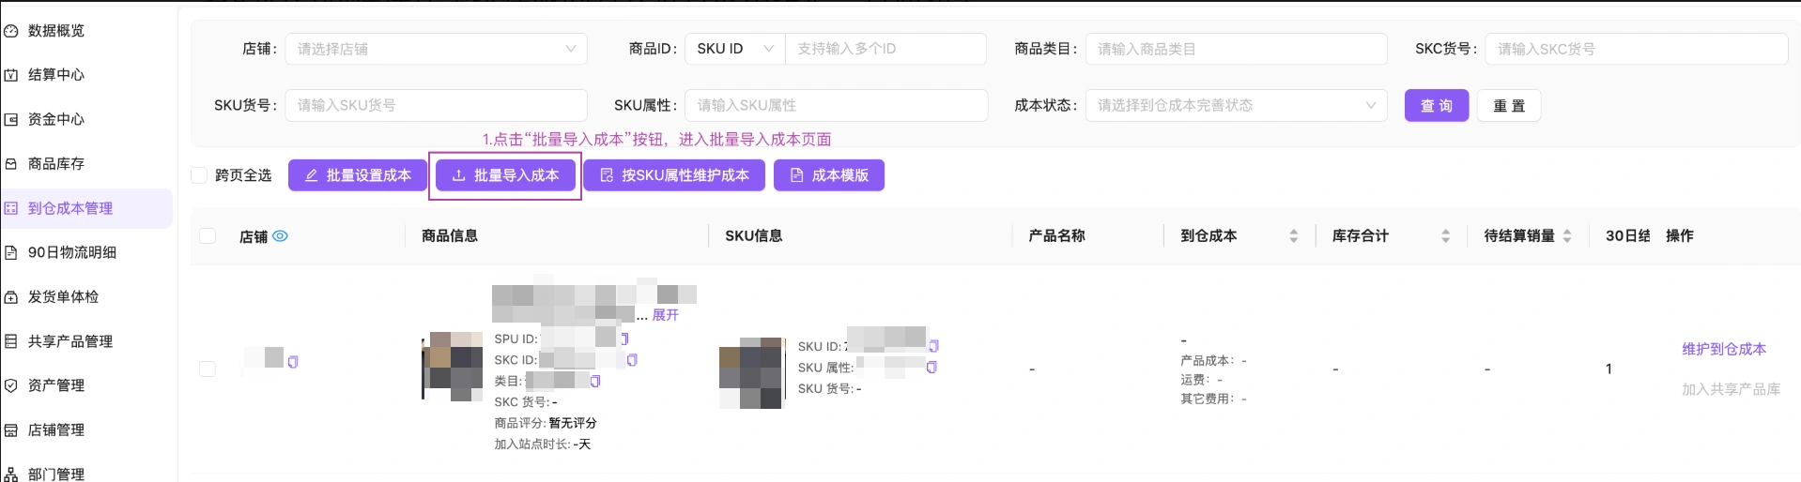Copy the SKU 属性 with its icon

931,368
